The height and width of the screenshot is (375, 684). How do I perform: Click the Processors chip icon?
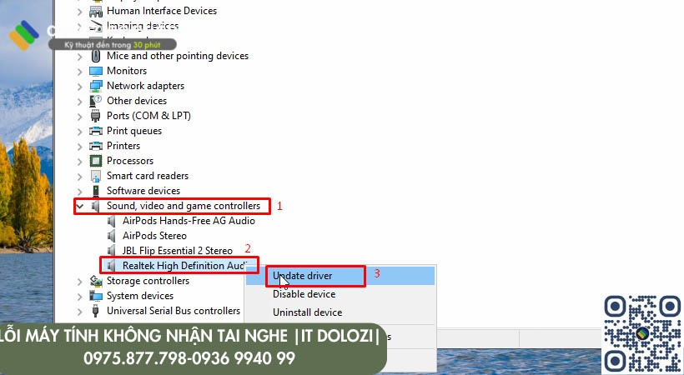(x=96, y=161)
